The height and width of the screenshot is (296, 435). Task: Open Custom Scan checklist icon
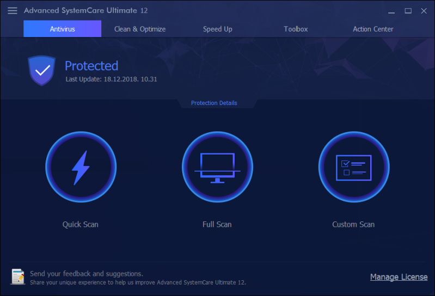pos(353,166)
